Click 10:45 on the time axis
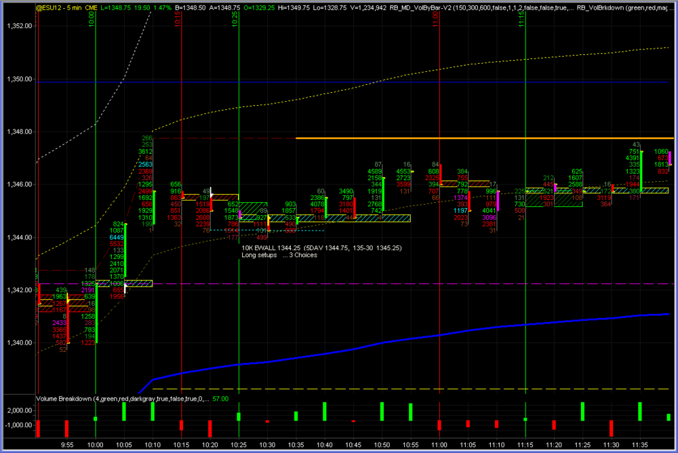This screenshot has width=678, height=453. 353,445
